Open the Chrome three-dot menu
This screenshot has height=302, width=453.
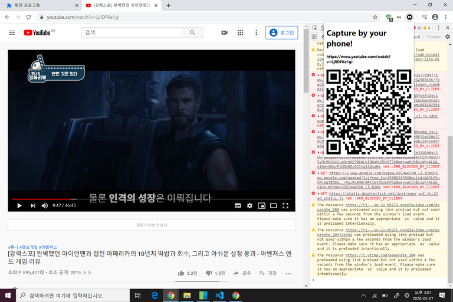pos(446,17)
